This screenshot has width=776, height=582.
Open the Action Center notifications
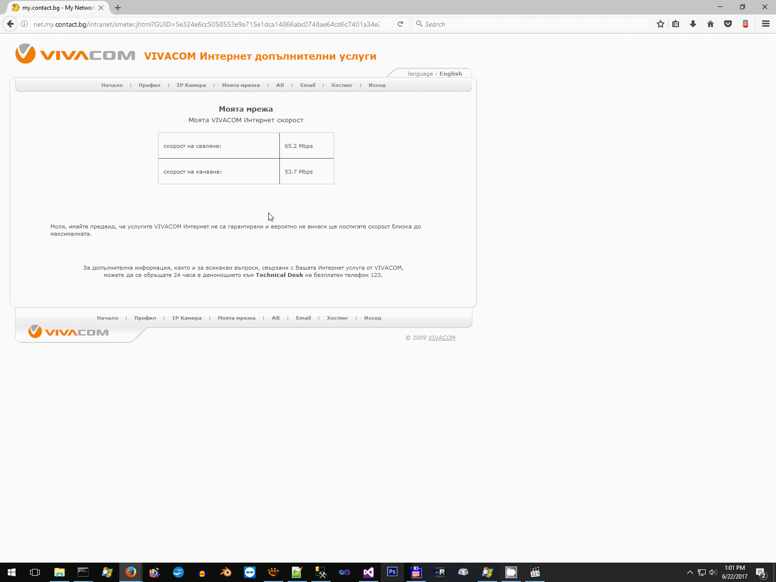[x=761, y=572]
